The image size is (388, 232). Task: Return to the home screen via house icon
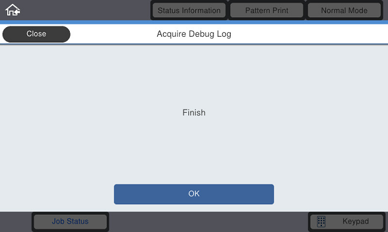coord(13,10)
